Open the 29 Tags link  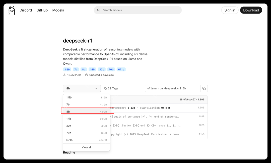coord(111,88)
